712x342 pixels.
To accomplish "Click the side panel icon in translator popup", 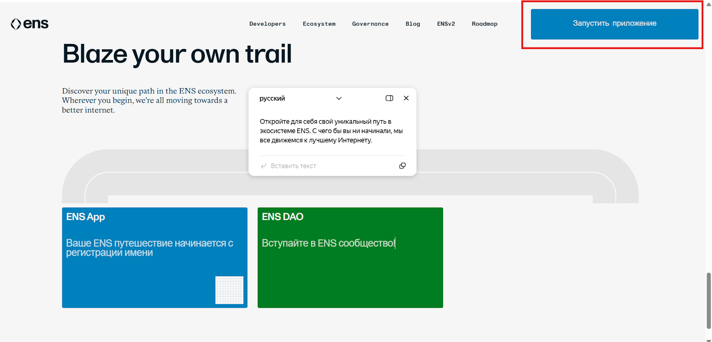I will 389,98.
